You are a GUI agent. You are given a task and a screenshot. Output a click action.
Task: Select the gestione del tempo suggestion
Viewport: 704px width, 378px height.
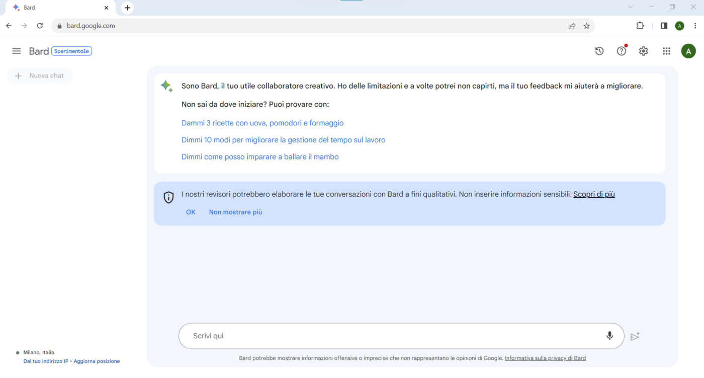(283, 140)
